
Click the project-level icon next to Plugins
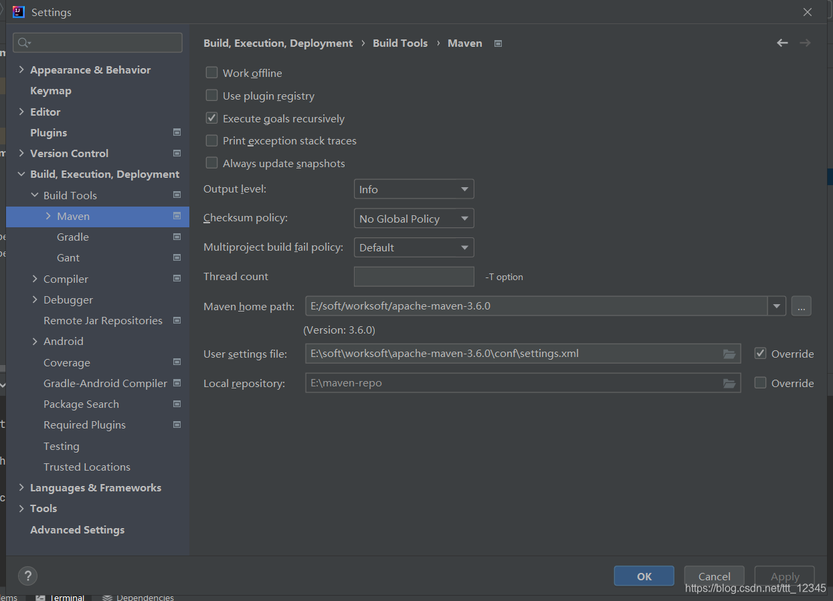[177, 132]
